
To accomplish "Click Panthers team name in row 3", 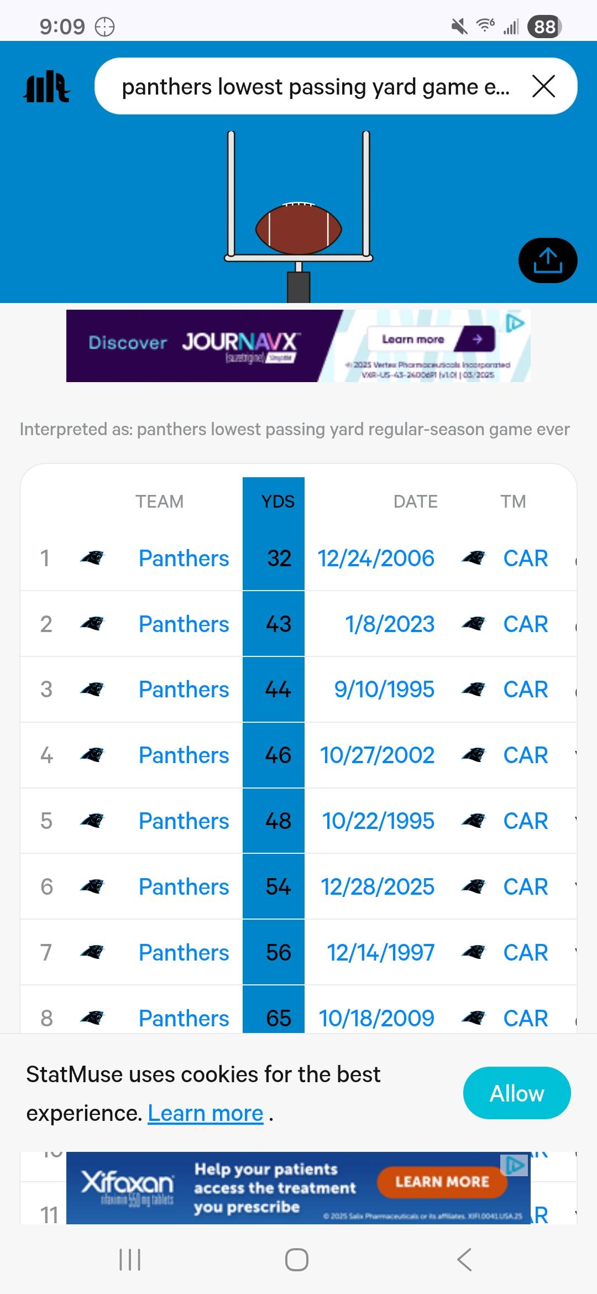I will click(x=184, y=690).
